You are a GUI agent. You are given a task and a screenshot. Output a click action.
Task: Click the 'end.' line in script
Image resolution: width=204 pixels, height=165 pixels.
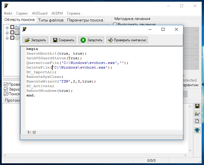click(31, 96)
